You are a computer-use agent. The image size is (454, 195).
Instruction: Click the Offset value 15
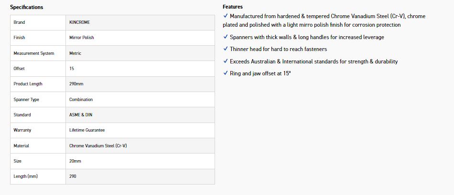(x=72, y=69)
